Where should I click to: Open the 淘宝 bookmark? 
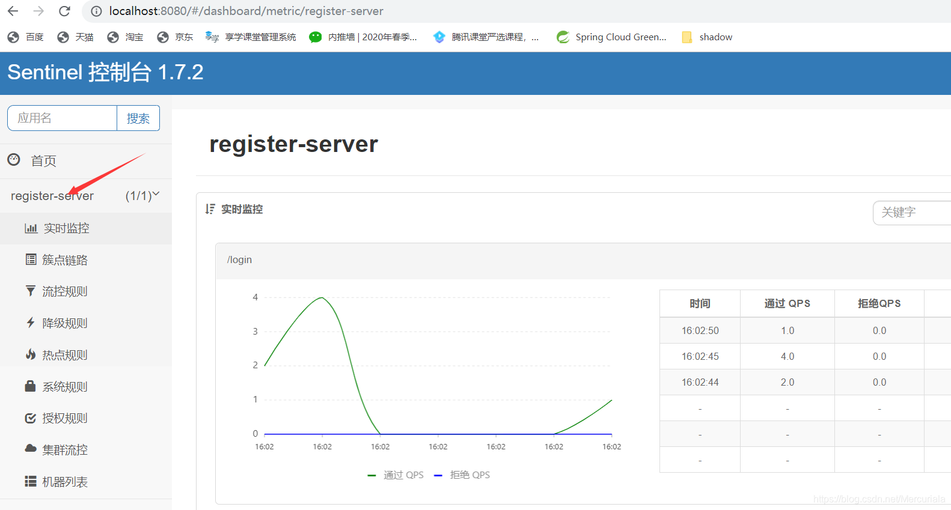tap(125, 37)
